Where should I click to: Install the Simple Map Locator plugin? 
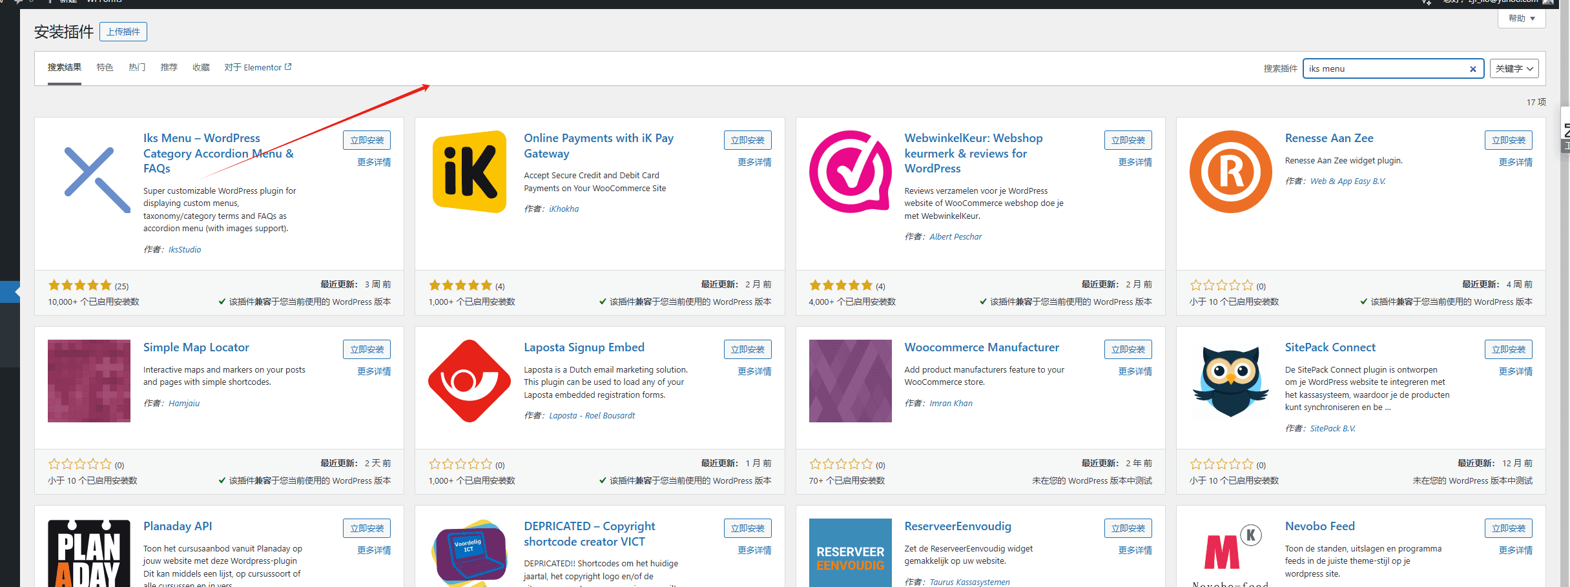(x=367, y=349)
